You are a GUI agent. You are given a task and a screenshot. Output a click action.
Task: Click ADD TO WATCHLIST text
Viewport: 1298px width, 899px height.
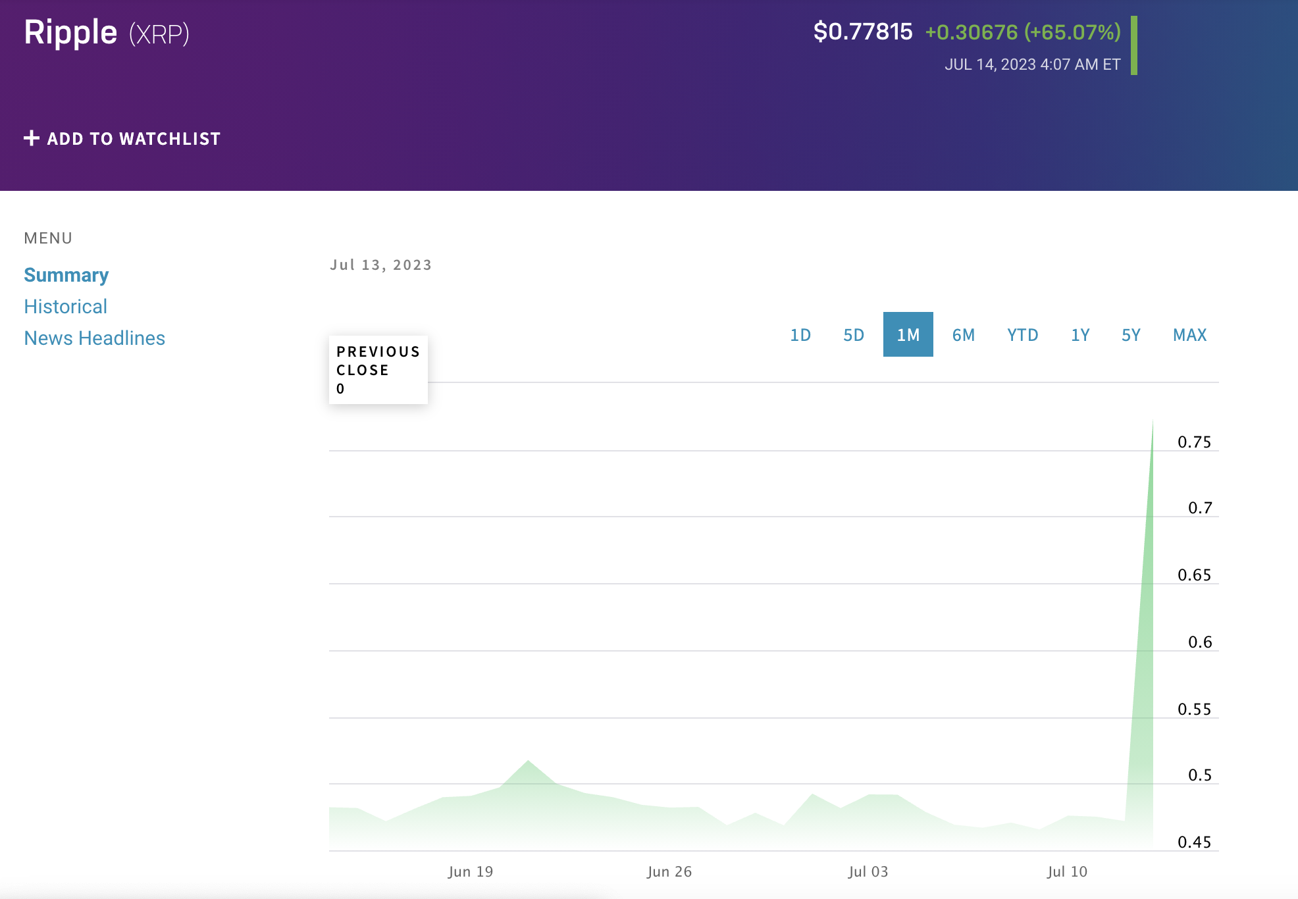(x=134, y=139)
